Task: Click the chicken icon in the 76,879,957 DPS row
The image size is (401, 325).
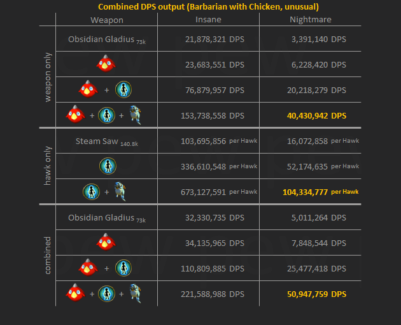Action: (88, 89)
